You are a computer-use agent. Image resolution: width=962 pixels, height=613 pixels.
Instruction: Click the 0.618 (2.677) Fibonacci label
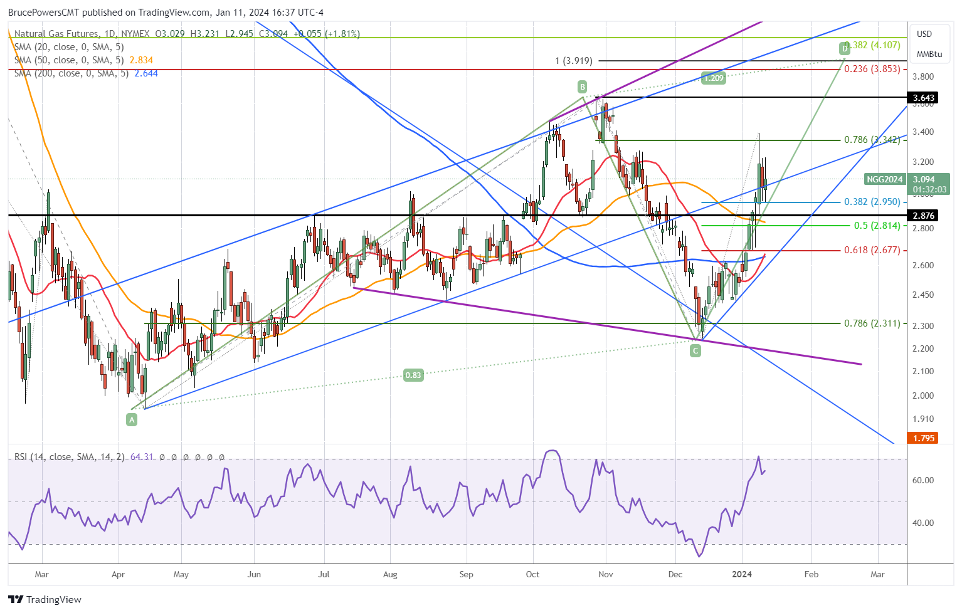click(872, 250)
